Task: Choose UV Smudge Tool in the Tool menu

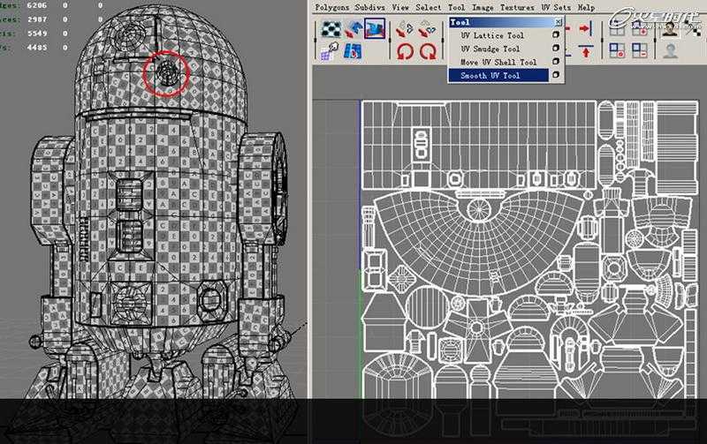Action: 490,49
